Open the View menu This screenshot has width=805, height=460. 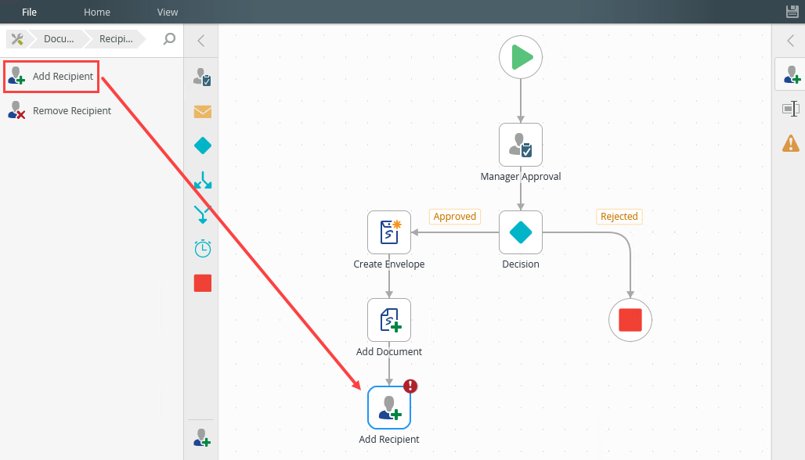tap(168, 12)
